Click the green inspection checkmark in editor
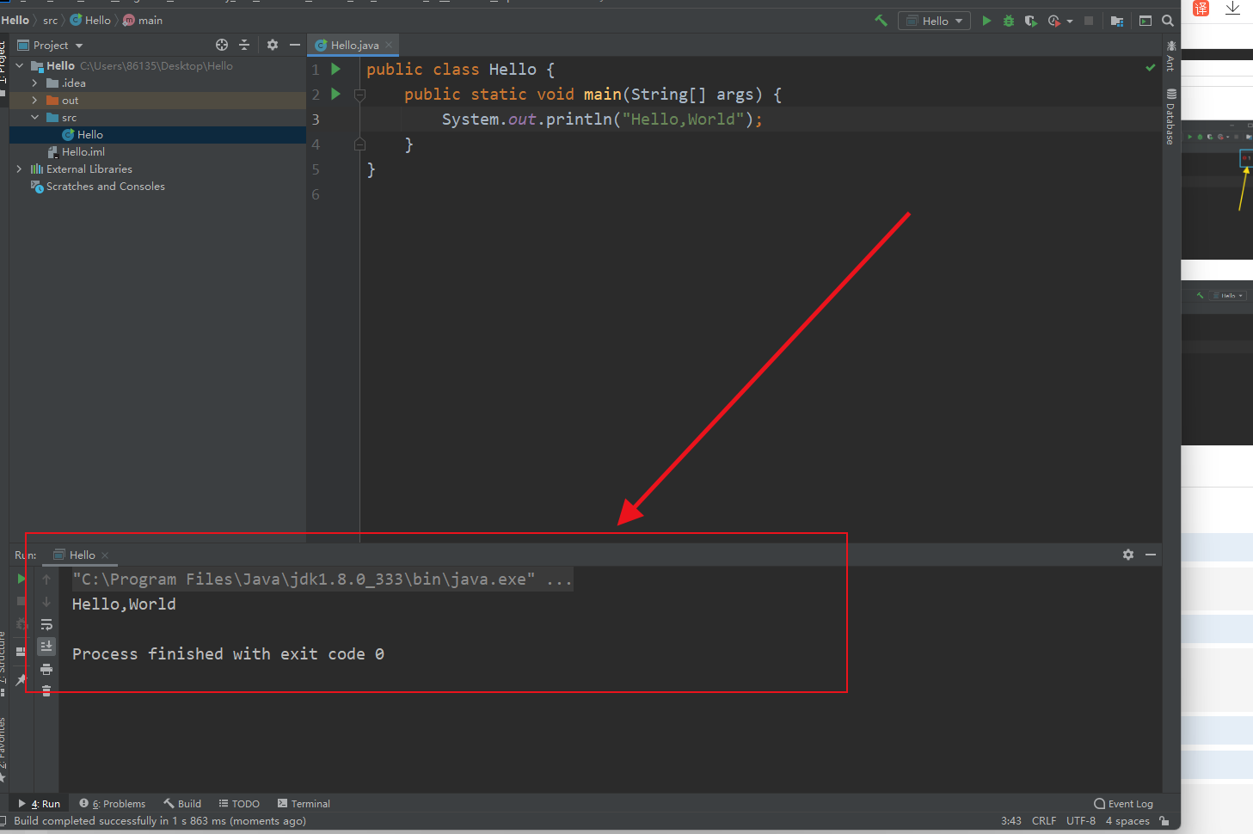 (x=1151, y=67)
